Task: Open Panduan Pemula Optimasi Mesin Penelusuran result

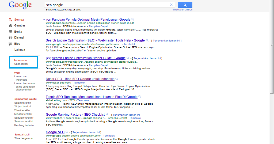Action: point(91,19)
